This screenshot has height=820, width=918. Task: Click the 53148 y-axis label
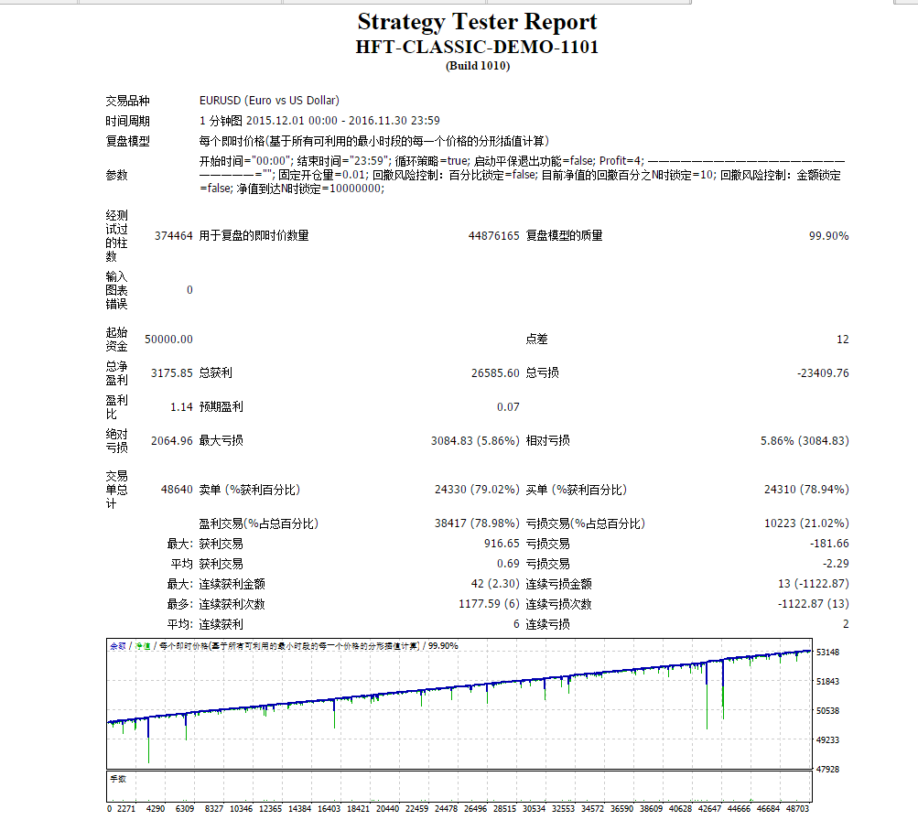tap(827, 652)
